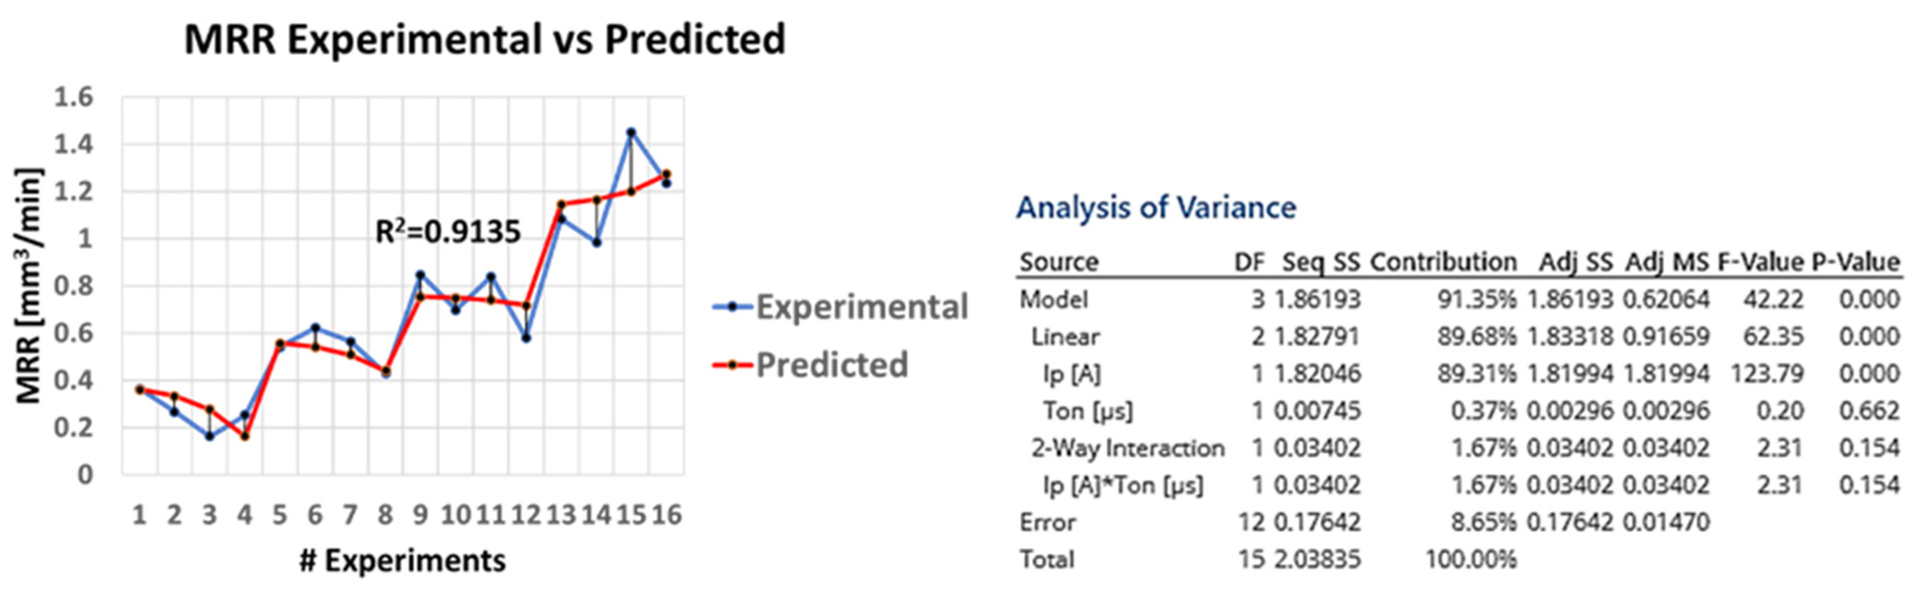
Task: Select the '# Experiments' x-axis title
Action: pos(402,561)
